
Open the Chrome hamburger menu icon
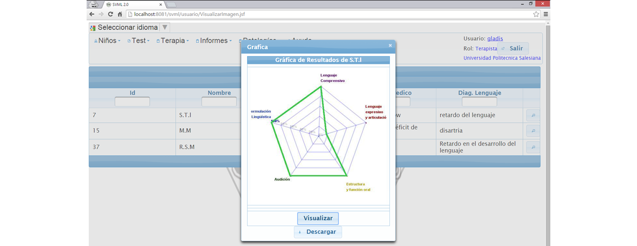pos(546,14)
